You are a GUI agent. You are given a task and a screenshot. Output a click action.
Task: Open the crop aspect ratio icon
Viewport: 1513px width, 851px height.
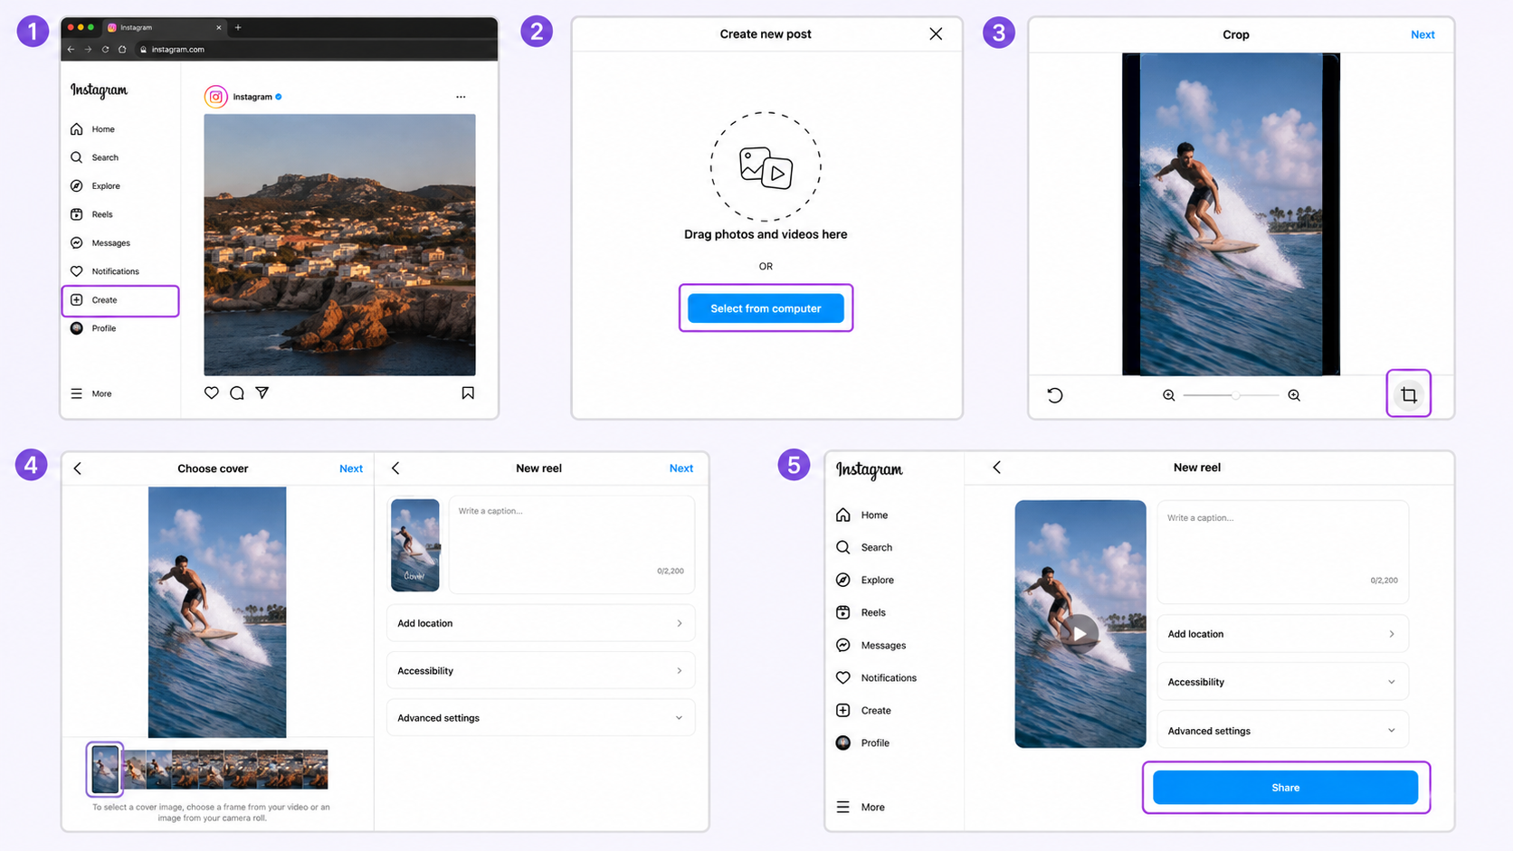(1409, 394)
